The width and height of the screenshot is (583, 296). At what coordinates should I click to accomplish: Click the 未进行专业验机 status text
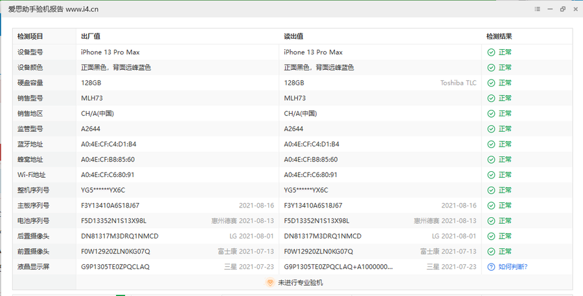[x=300, y=282]
